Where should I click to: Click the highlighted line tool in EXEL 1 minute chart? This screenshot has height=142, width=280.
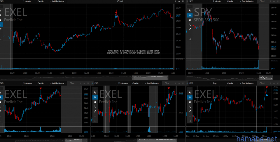1,24
